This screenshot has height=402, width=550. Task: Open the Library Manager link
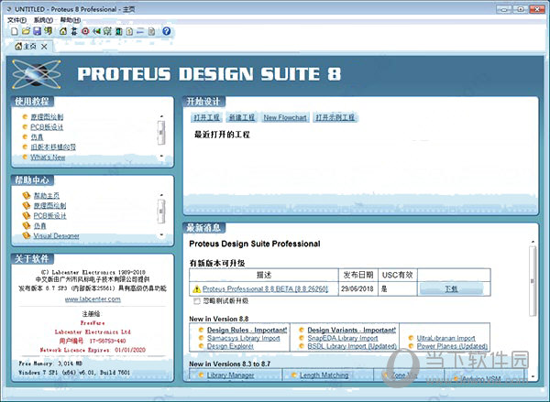[x=230, y=375]
